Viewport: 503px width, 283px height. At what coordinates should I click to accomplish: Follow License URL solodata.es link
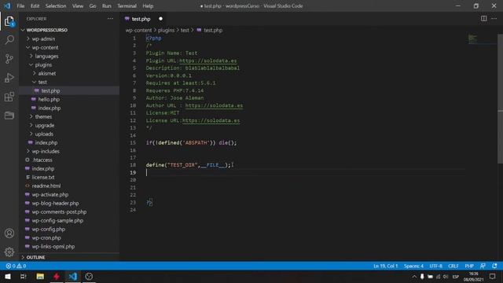point(211,120)
